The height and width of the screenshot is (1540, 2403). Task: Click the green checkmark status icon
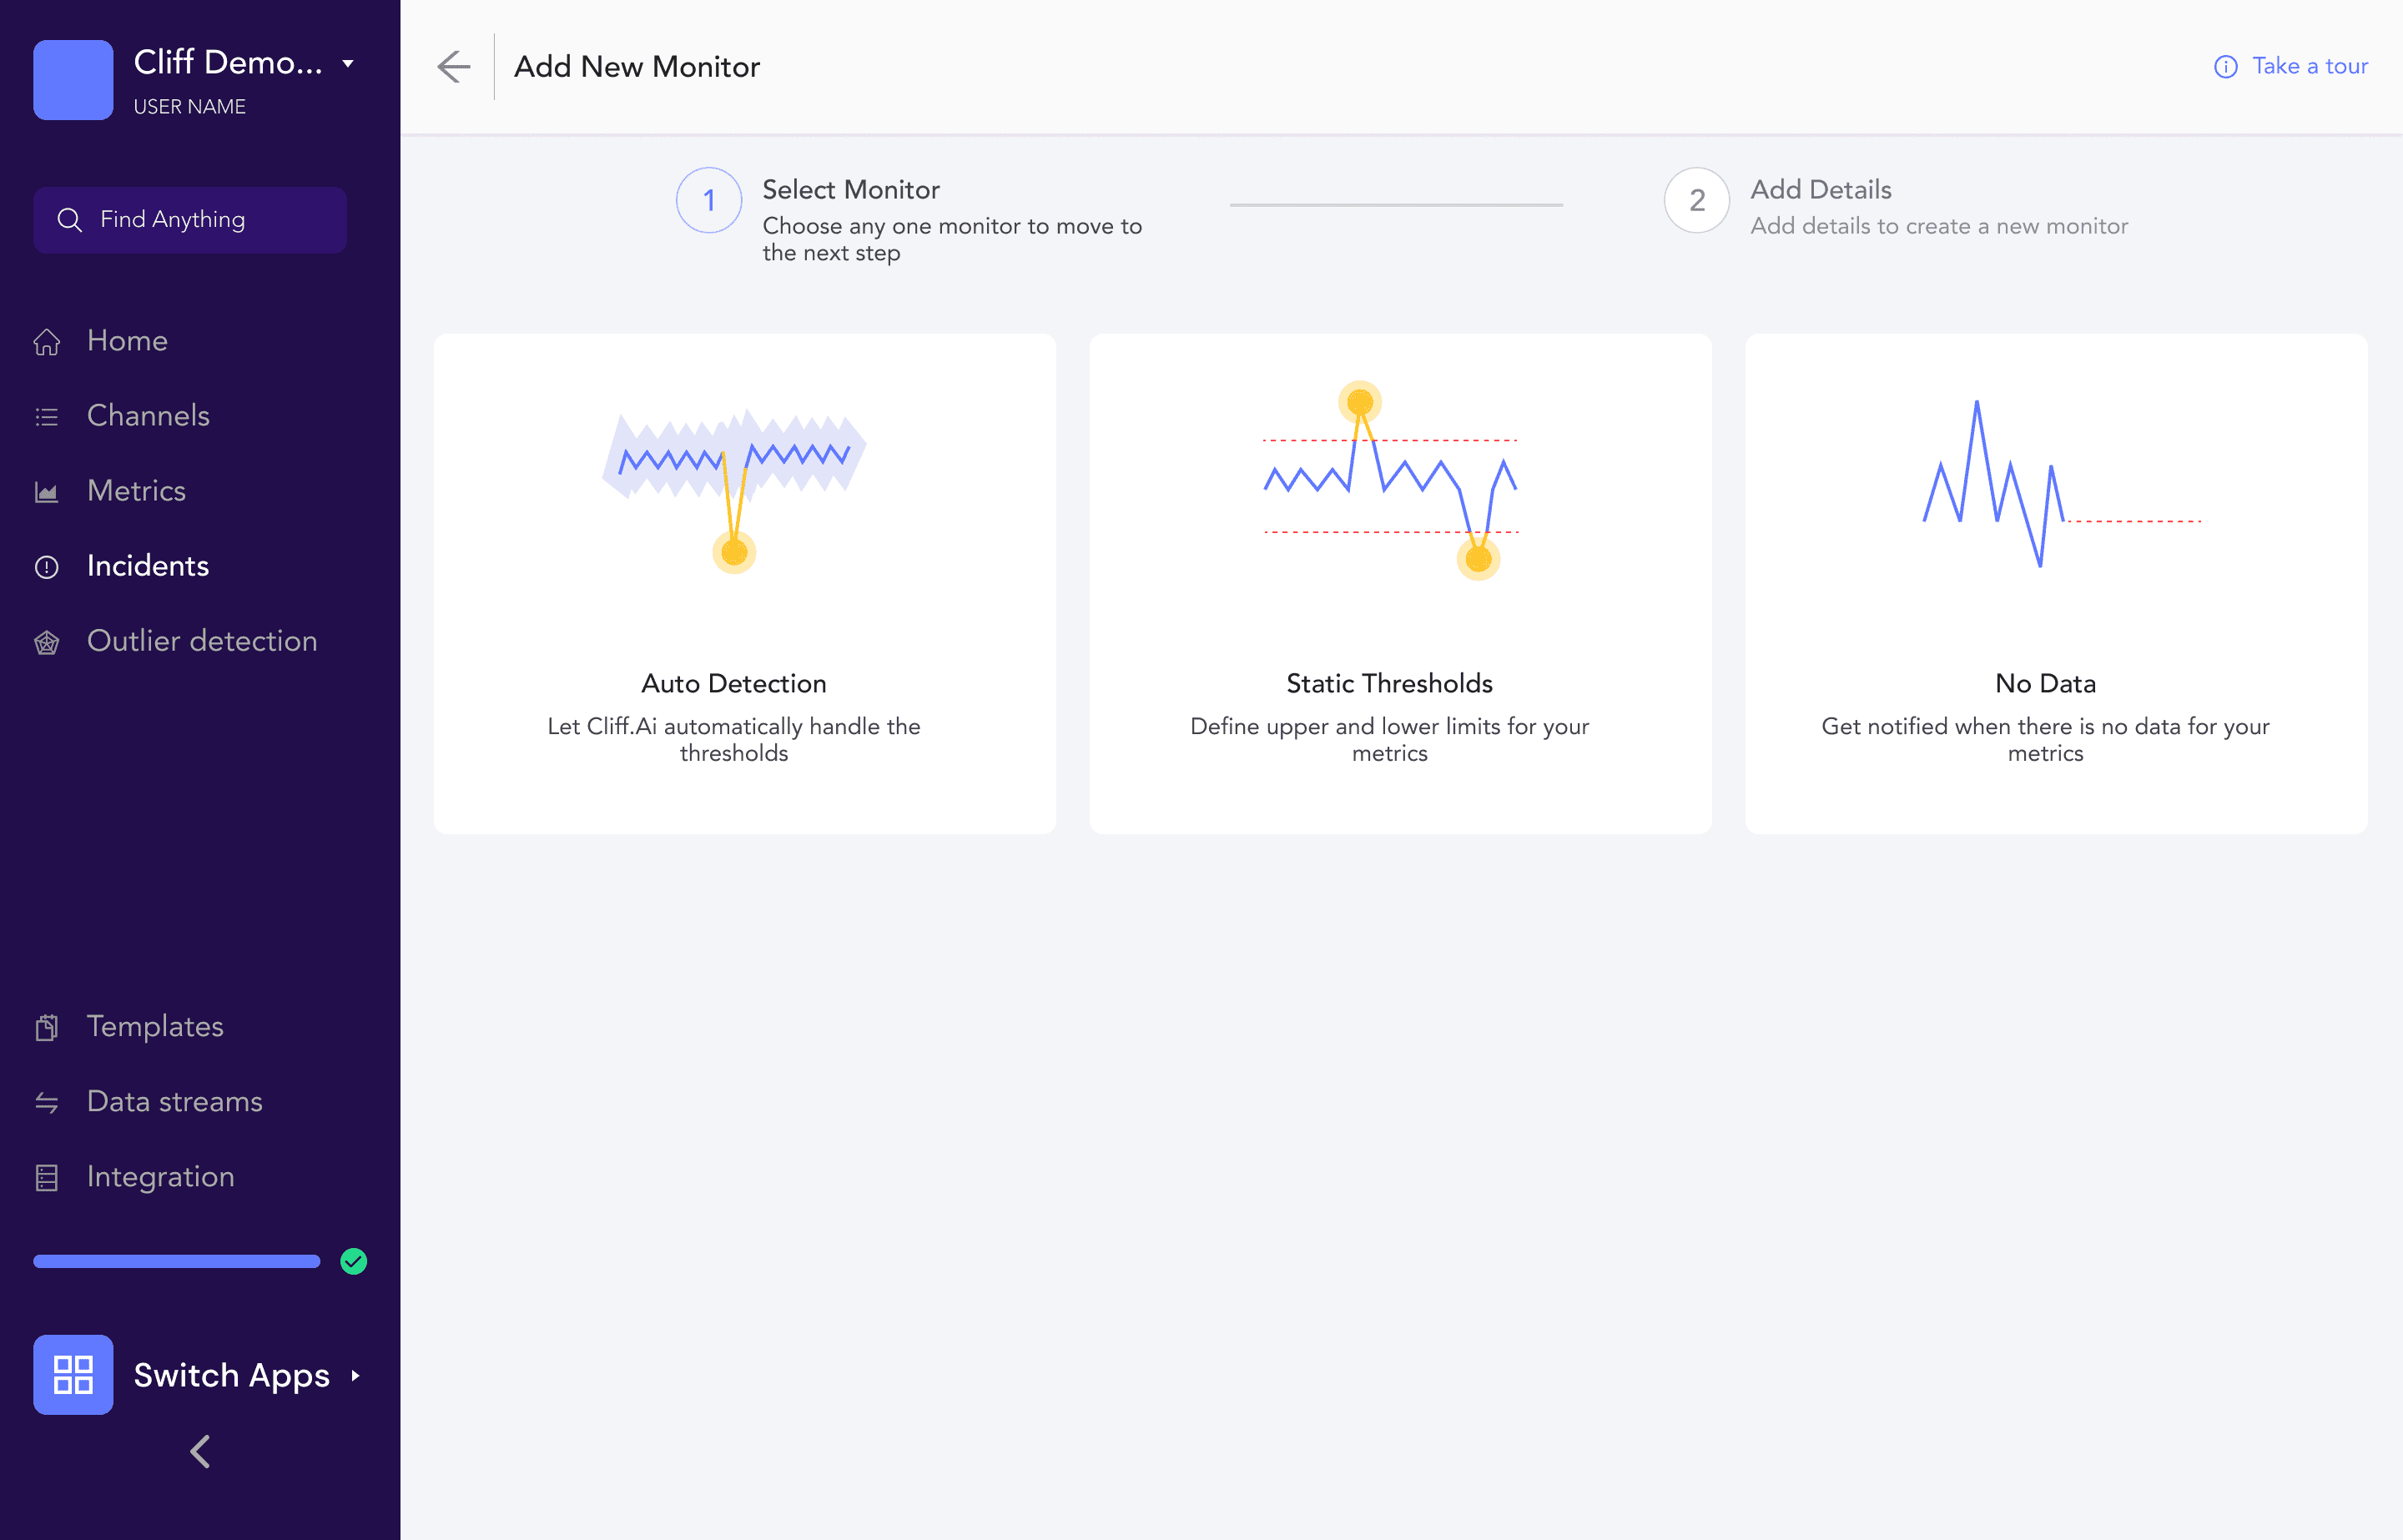coord(354,1261)
